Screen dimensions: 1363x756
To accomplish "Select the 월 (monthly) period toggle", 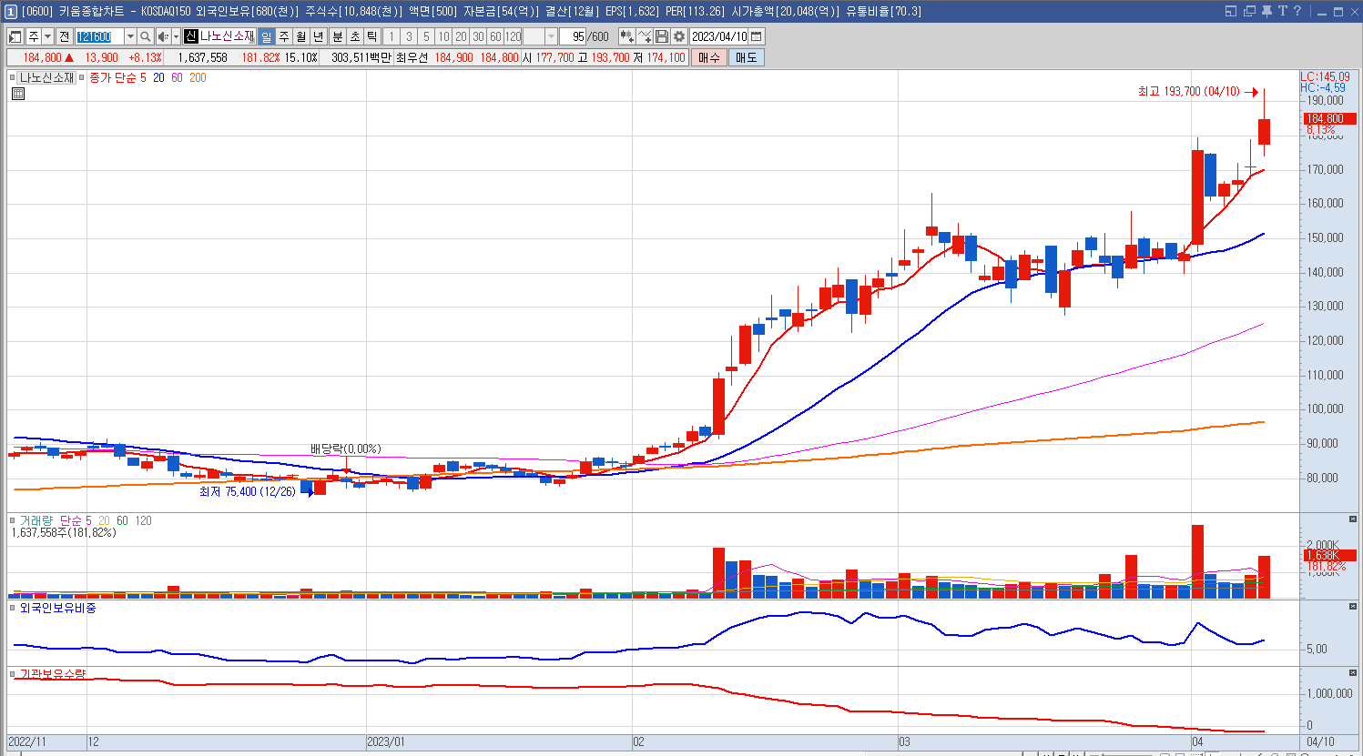I will [301, 36].
